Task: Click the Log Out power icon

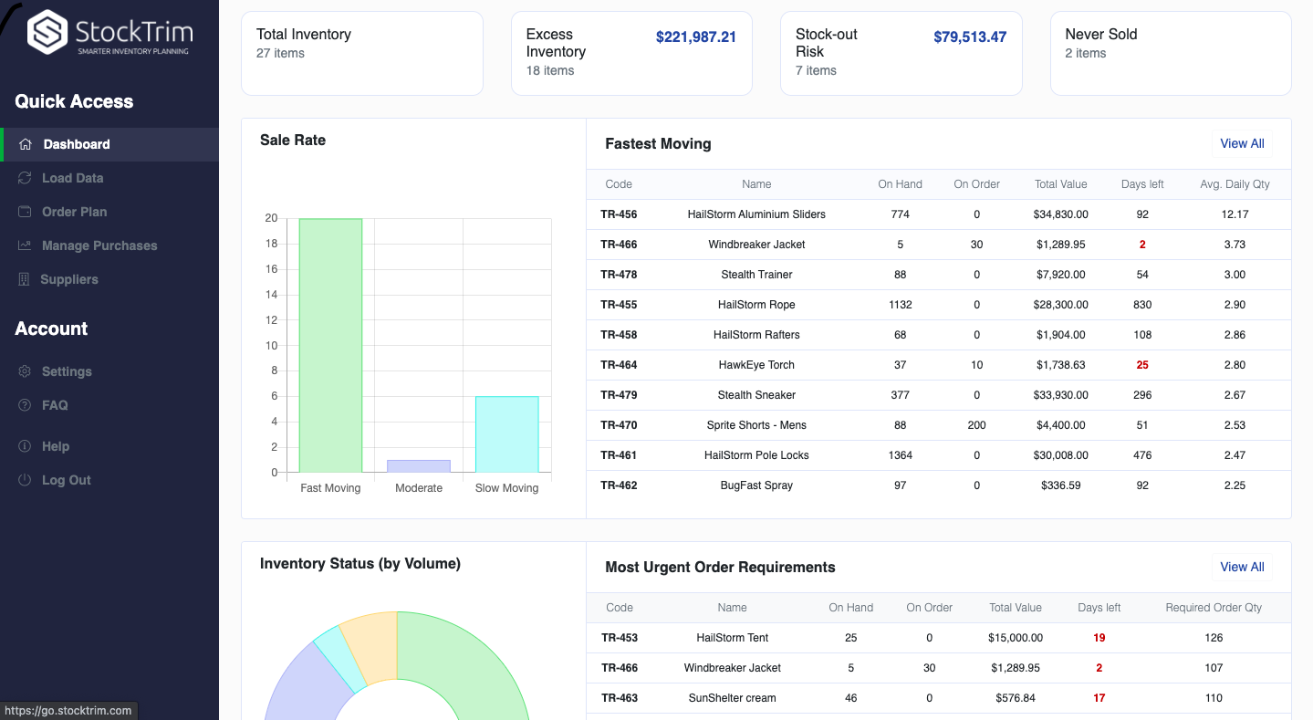Action: (25, 480)
